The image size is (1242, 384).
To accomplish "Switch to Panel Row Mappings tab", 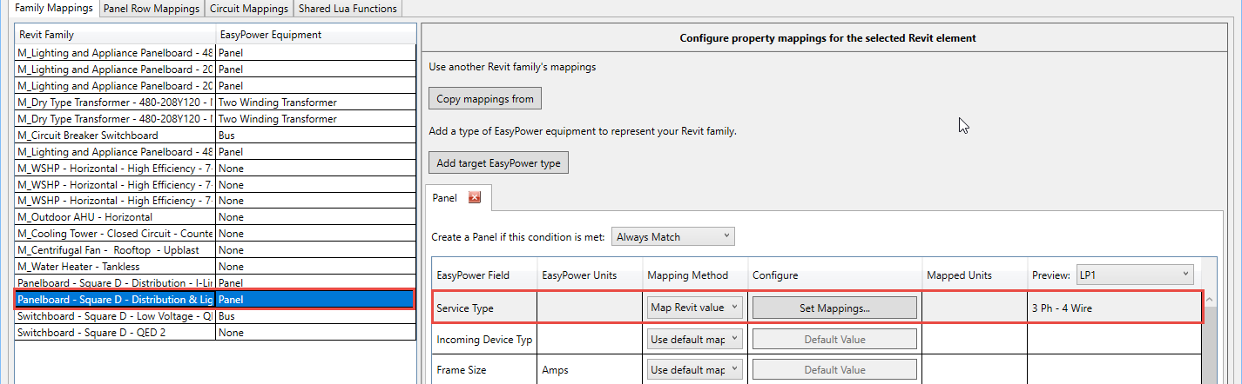I will coord(152,9).
